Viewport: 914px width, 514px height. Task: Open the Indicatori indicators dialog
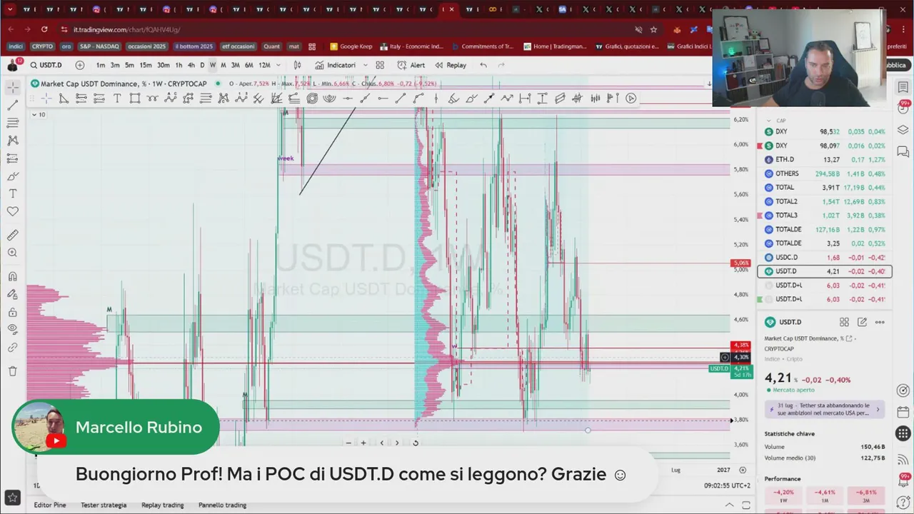pos(336,65)
